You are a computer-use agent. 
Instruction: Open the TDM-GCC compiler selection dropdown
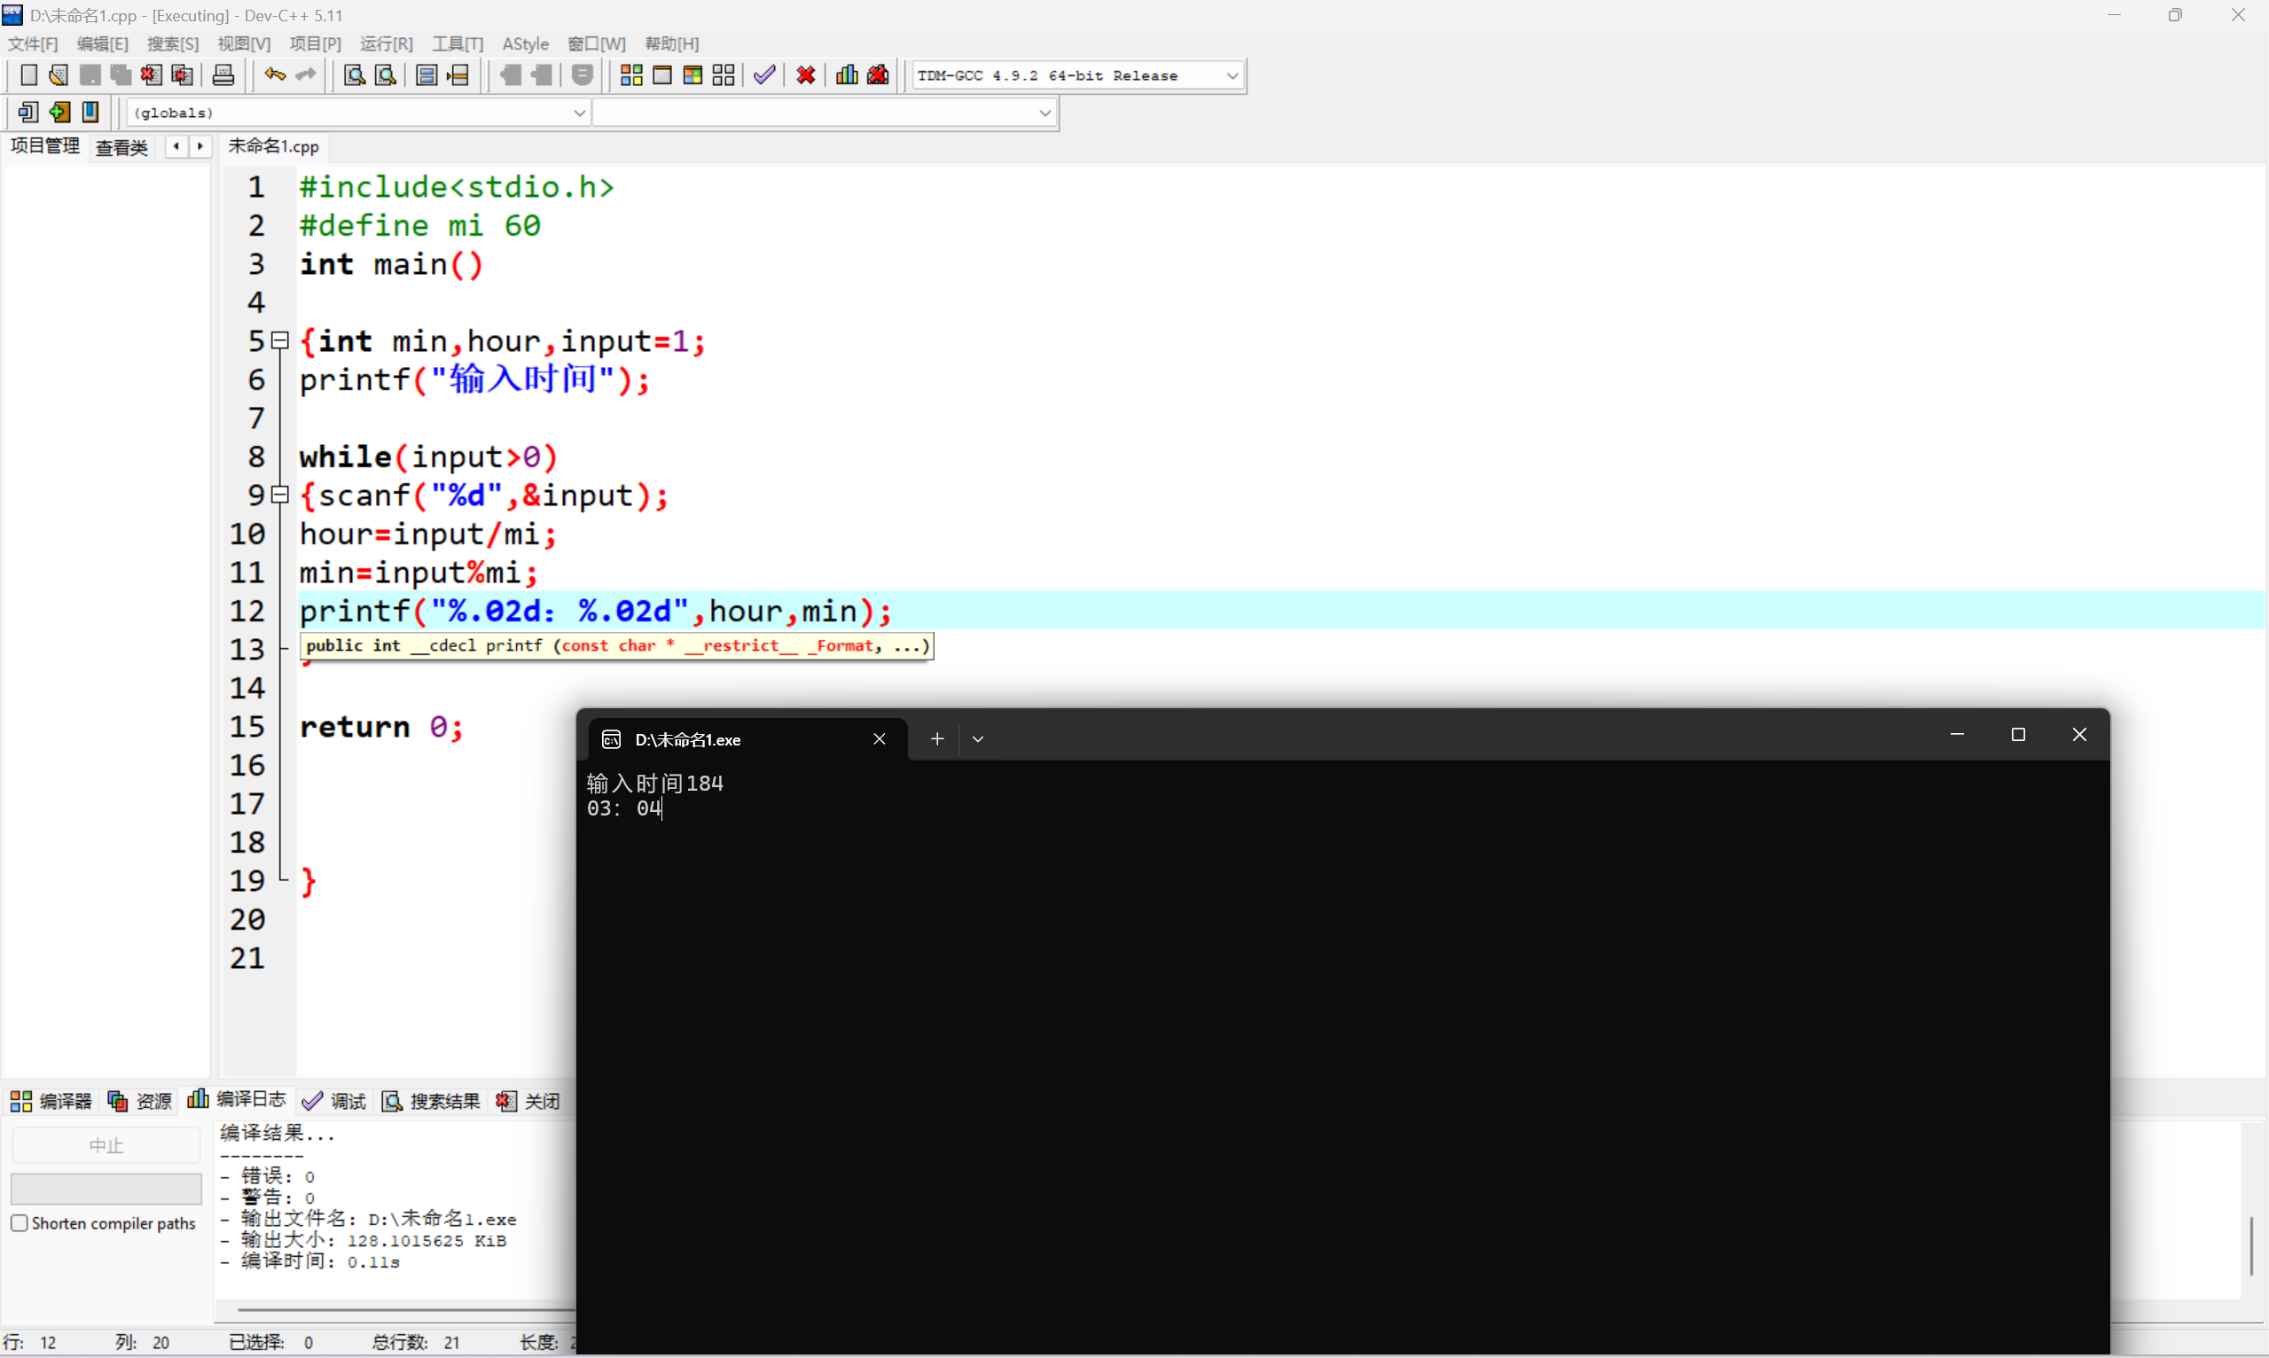click(1232, 76)
